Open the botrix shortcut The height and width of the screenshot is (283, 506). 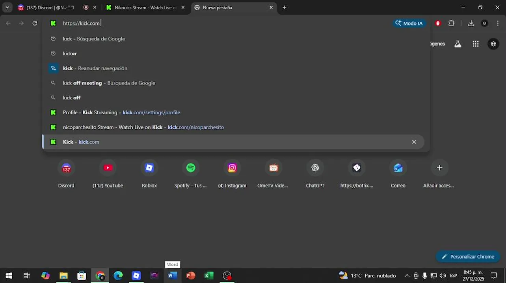pos(357,174)
